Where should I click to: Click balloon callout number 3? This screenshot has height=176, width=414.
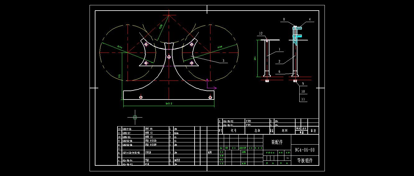(223, 61)
